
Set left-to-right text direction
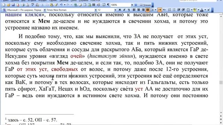(x=160, y=10)
